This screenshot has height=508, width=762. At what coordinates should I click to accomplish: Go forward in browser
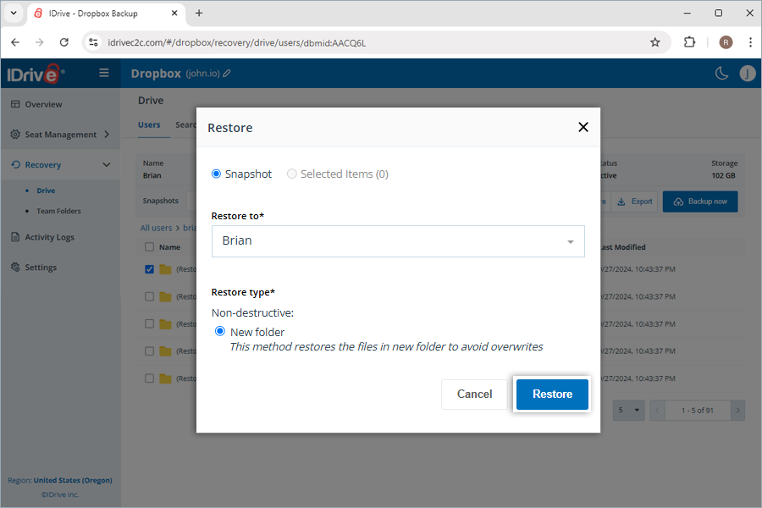[39, 42]
